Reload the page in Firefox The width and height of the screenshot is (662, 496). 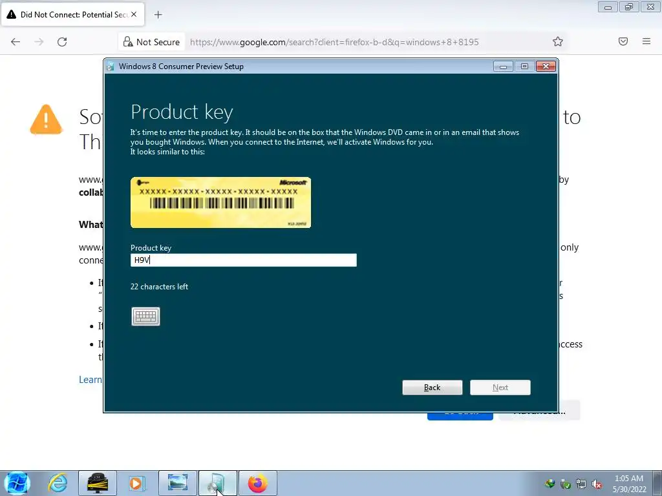click(x=62, y=42)
